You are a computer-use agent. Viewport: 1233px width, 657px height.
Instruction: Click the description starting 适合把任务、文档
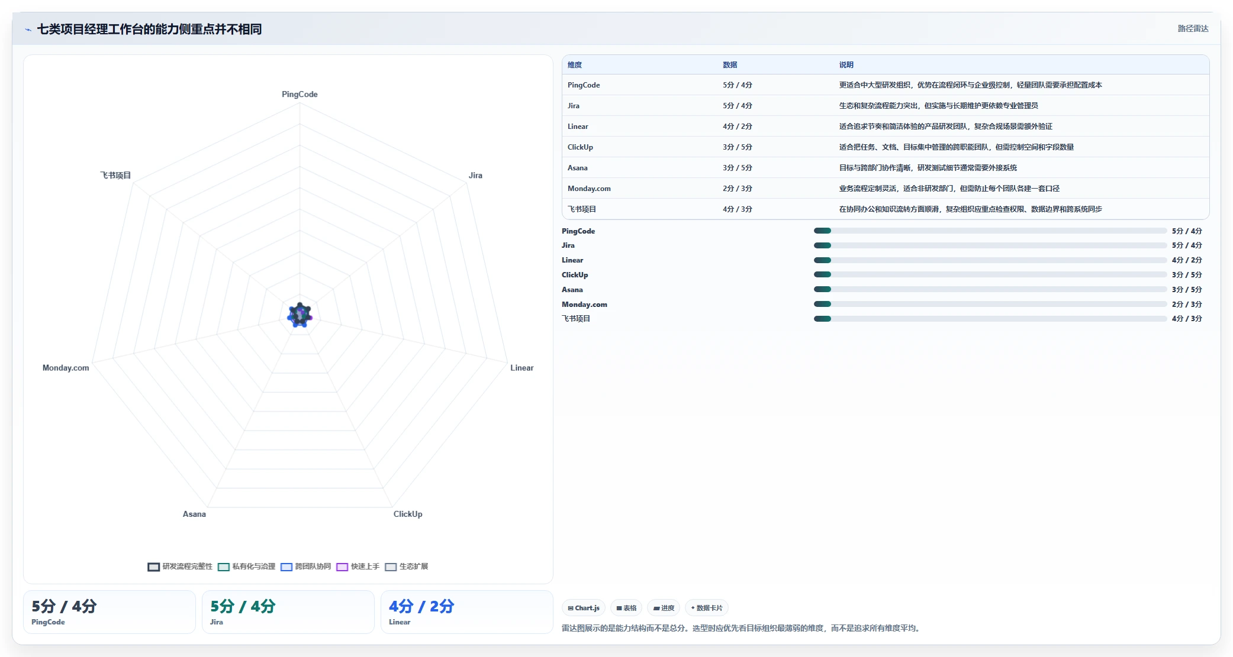pyautogui.click(x=956, y=147)
